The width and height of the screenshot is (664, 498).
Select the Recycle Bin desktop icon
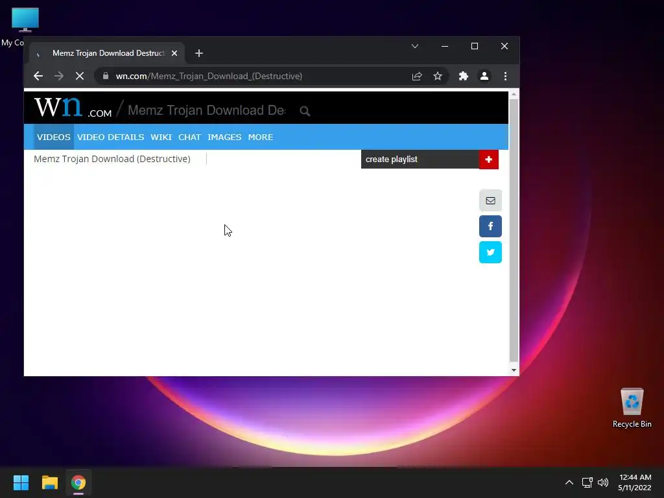pos(632,409)
